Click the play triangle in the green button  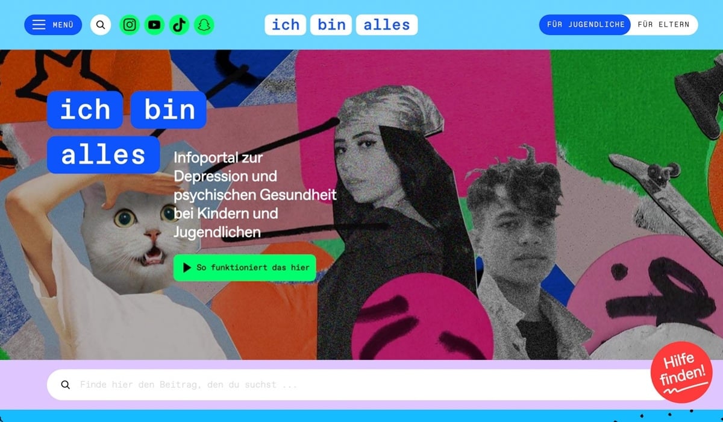point(187,267)
